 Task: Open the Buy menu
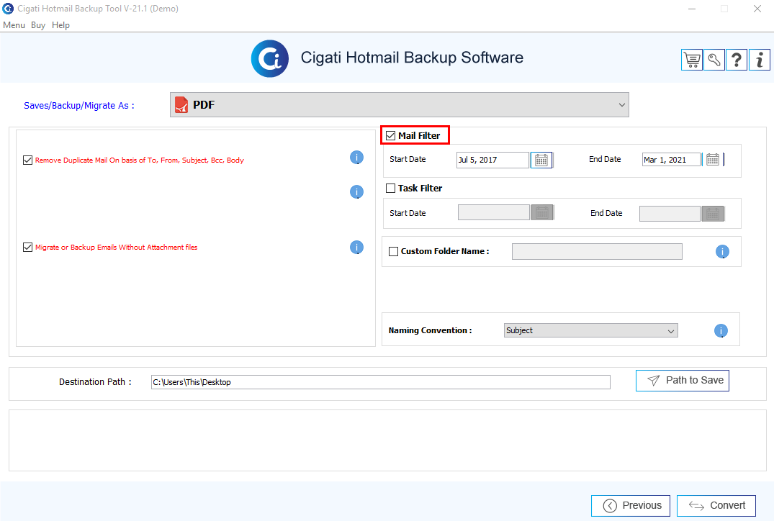[38, 25]
